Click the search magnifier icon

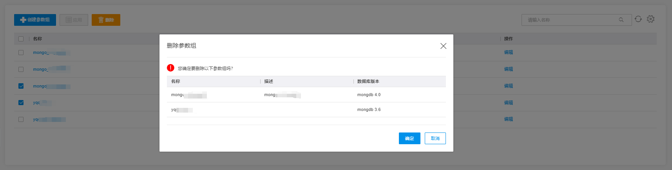tap(621, 20)
